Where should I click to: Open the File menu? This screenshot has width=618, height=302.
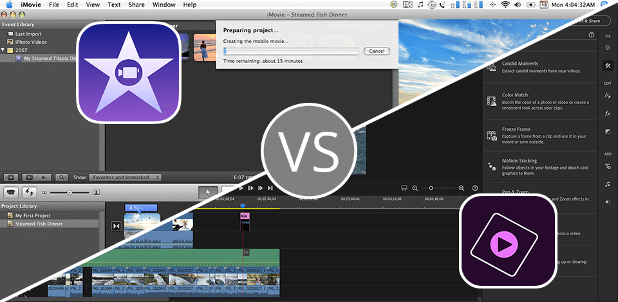[54, 4]
